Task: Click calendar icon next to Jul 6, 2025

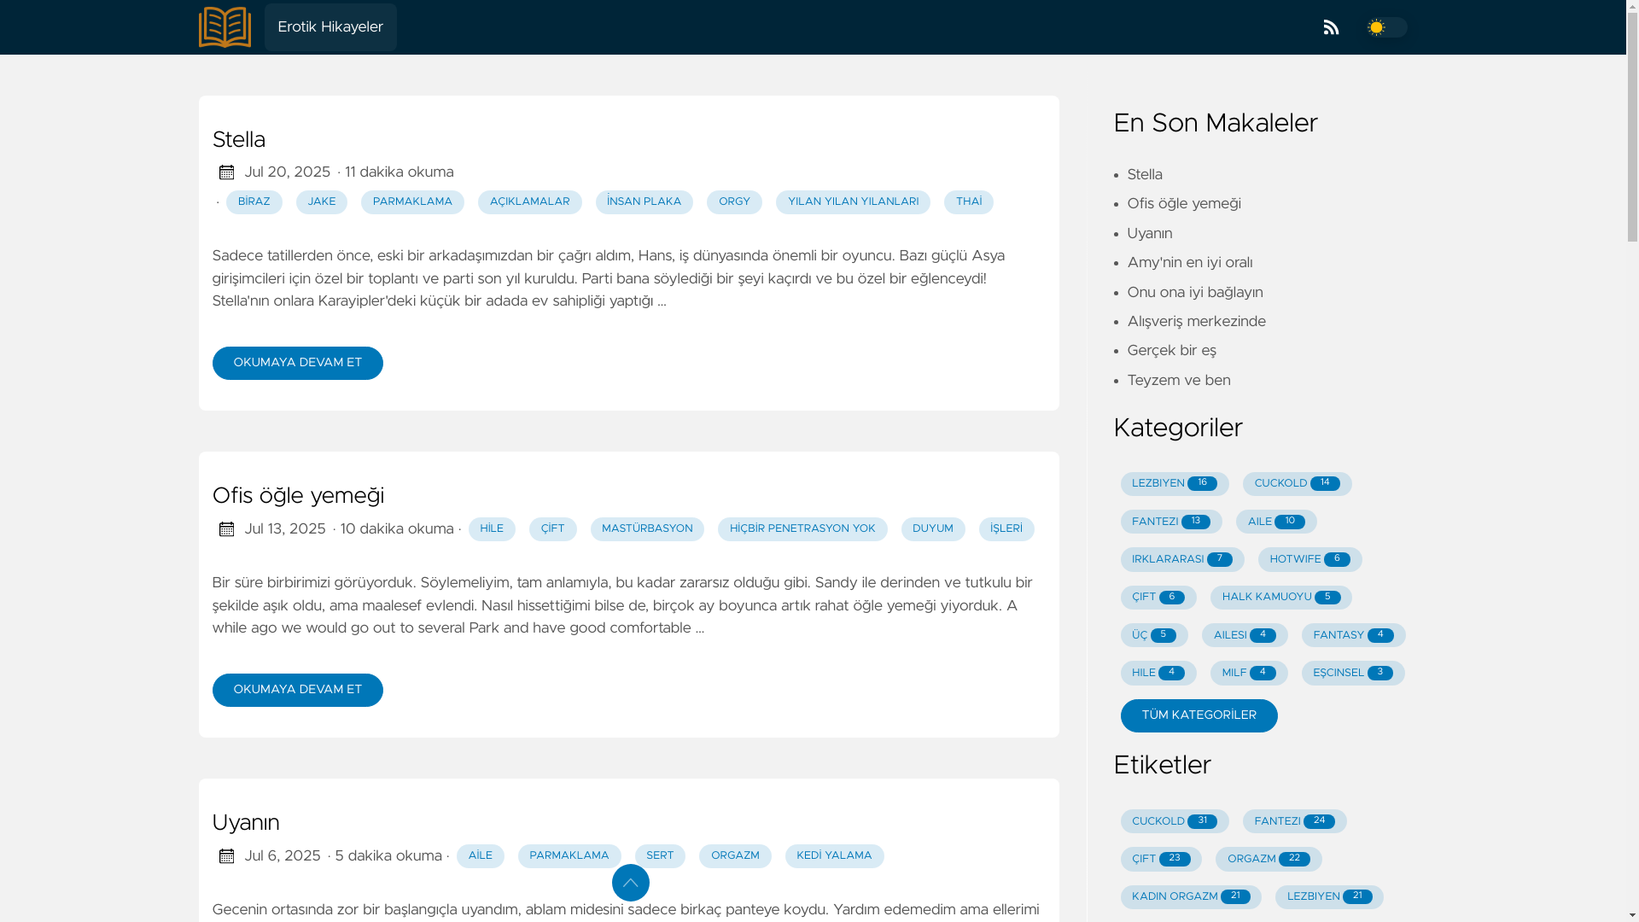Action: [226, 856]
